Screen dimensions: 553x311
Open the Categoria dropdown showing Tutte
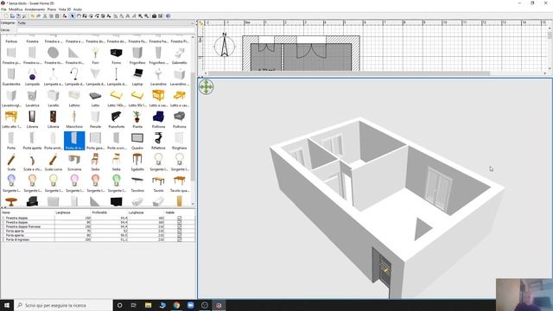coord(105,23)
